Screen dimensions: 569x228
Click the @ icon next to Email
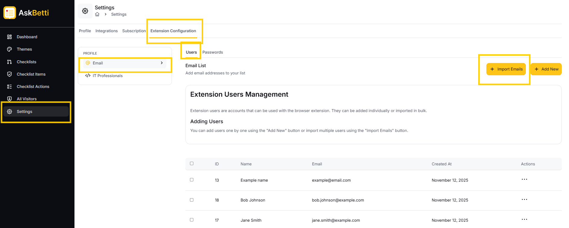point(88,63)
